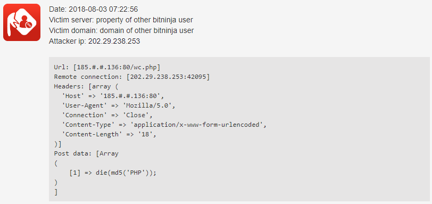Click the 'Content-Type' header entry

(164, 125)
